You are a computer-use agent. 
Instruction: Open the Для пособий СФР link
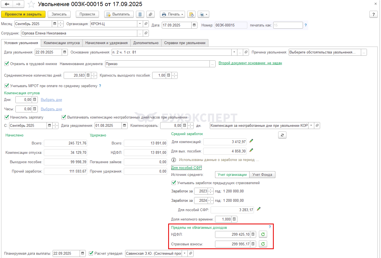click(x=186, y=168)
